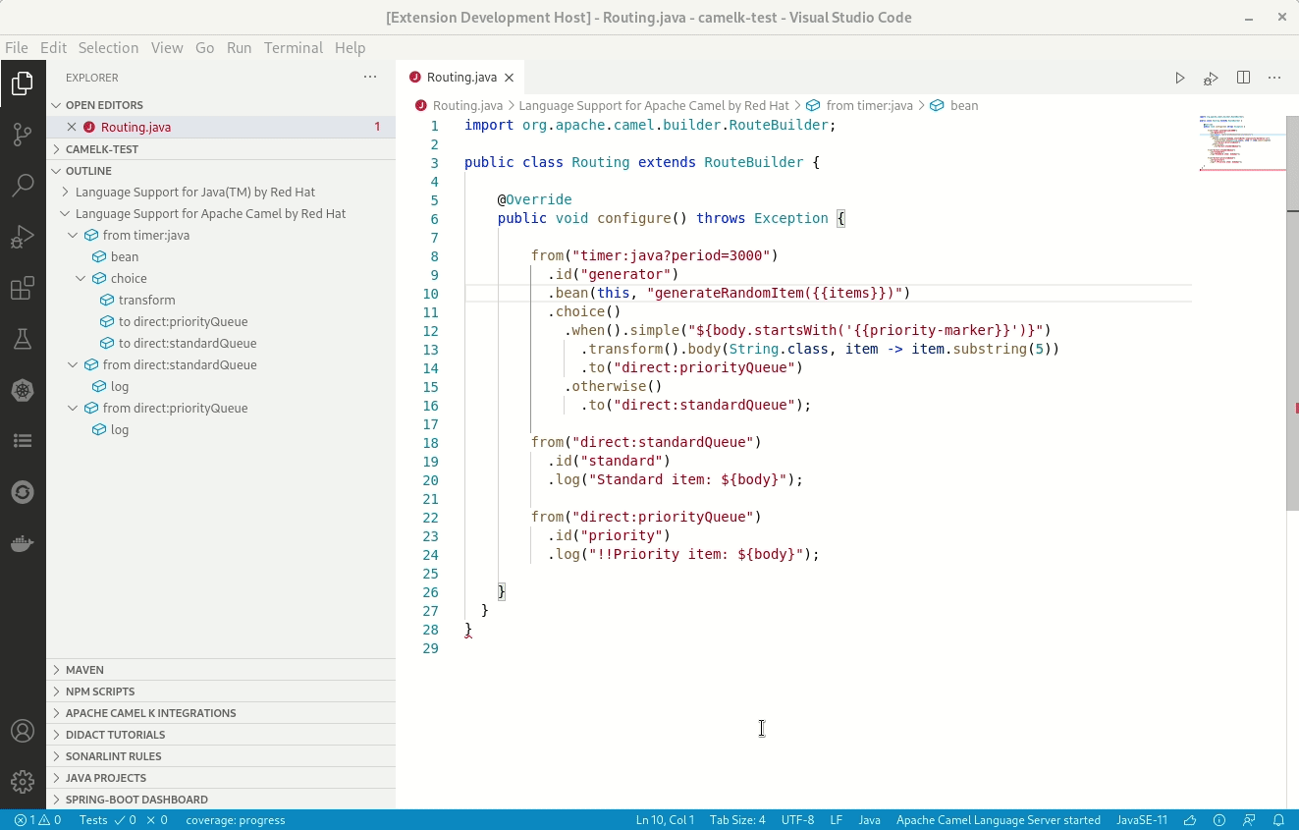Screen dimensions: 1299x830
Task: Click the UTF-8 encoding status item
Action: 797,820
